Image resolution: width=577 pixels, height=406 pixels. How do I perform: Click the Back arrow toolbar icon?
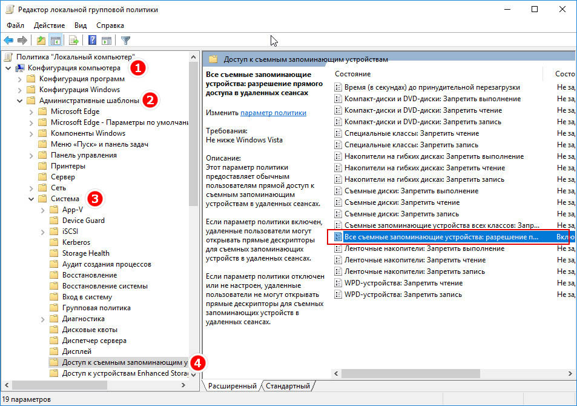8,41
